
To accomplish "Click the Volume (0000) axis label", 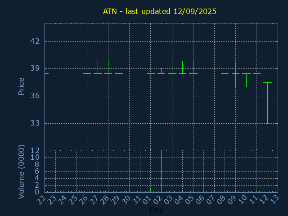I will (x=21, y=172).
